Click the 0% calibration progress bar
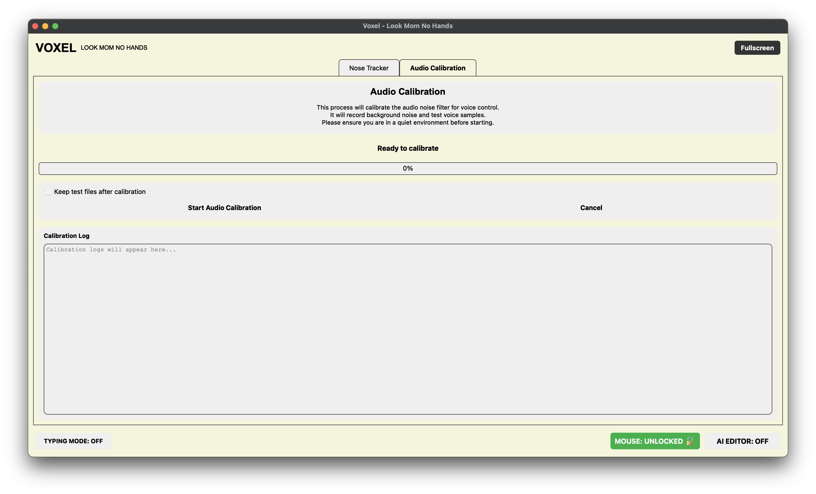This screenshot has height=494, width=816. pyautogui.click(x=408, y=168)
